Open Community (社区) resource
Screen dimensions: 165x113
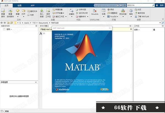point(138,9)
